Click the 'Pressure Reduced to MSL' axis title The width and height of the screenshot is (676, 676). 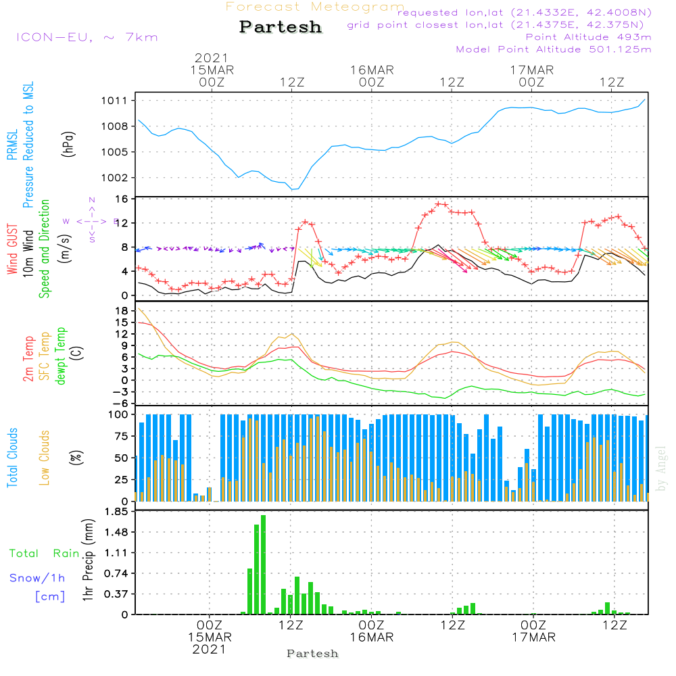(x=28, y=145)
